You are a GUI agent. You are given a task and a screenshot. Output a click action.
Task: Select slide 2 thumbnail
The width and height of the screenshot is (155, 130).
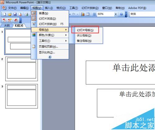(x=21, y=69)
